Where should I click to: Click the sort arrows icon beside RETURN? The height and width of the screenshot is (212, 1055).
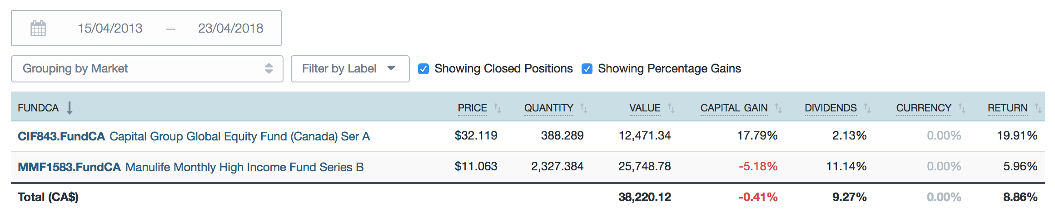1038,108
